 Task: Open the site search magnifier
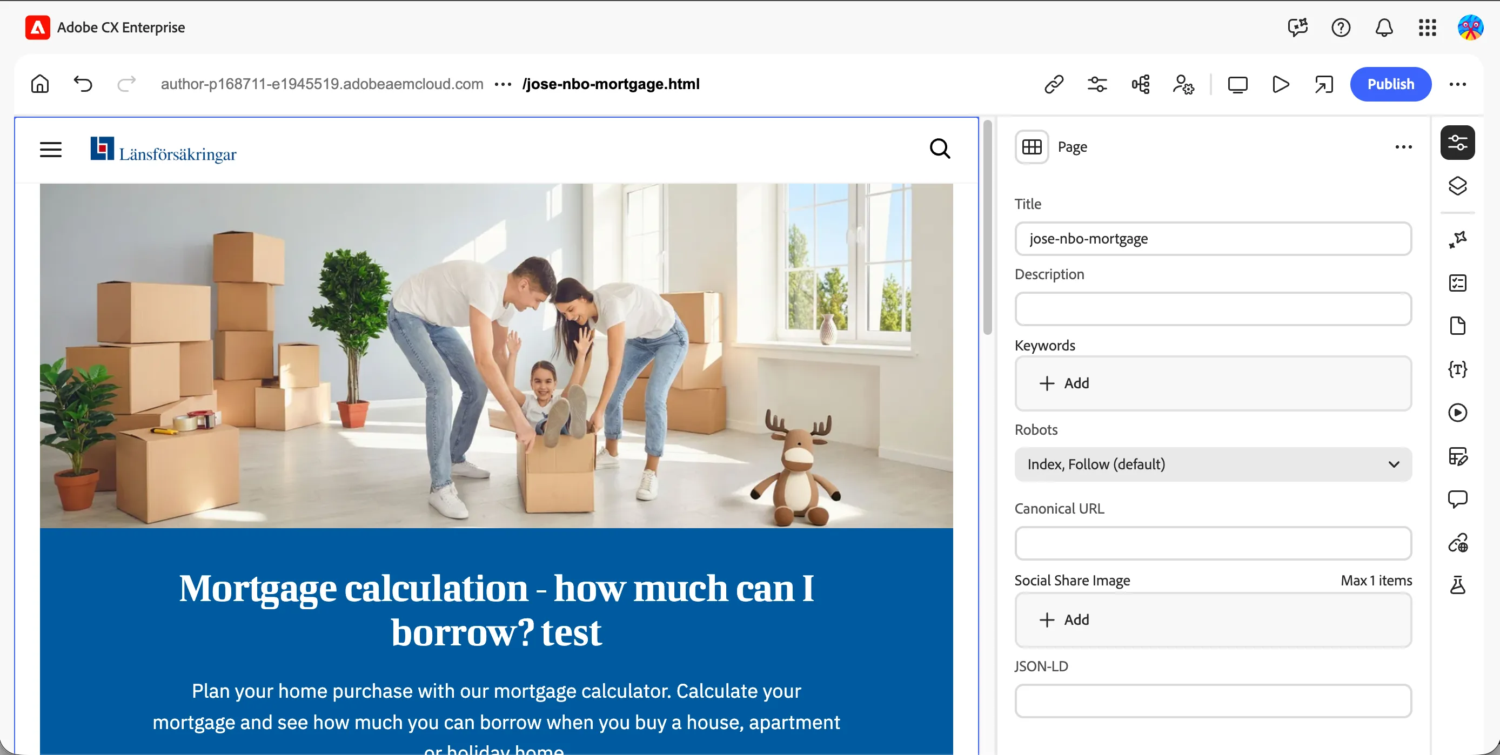[940, 149]
